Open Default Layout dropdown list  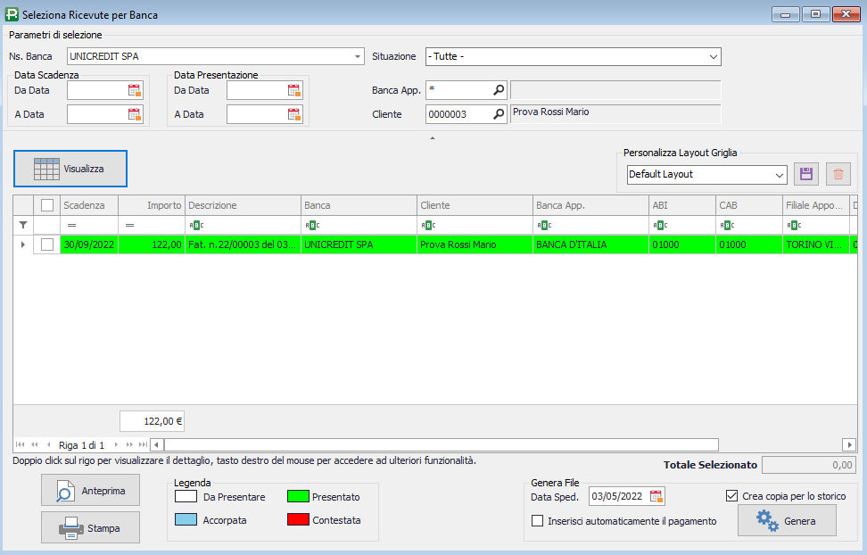pos(779,175)
